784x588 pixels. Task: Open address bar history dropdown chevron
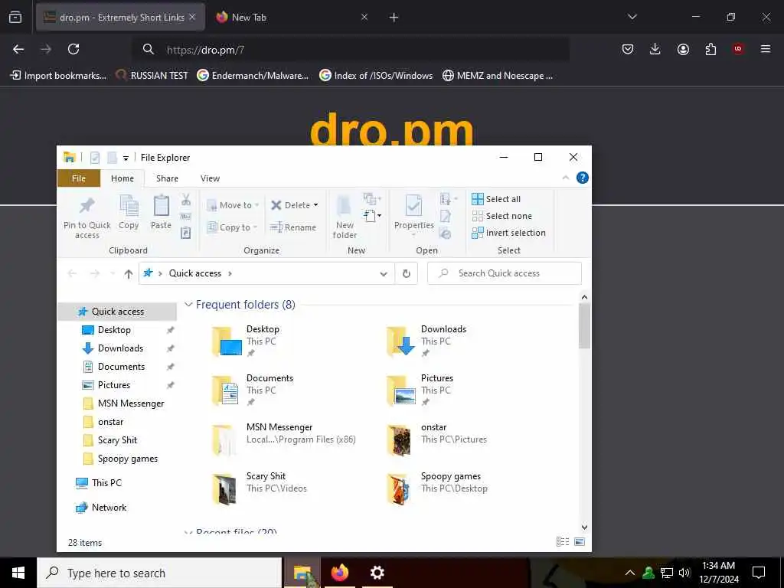[x=384, y=273]
